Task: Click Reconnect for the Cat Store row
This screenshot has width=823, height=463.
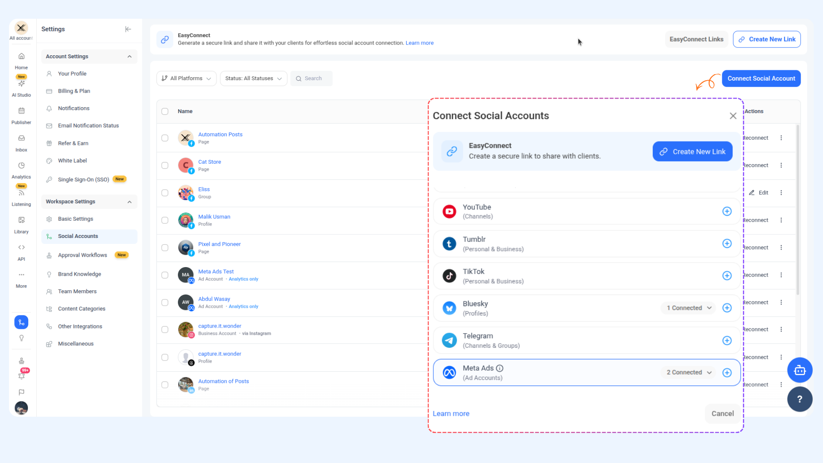Action: point(756,165)
